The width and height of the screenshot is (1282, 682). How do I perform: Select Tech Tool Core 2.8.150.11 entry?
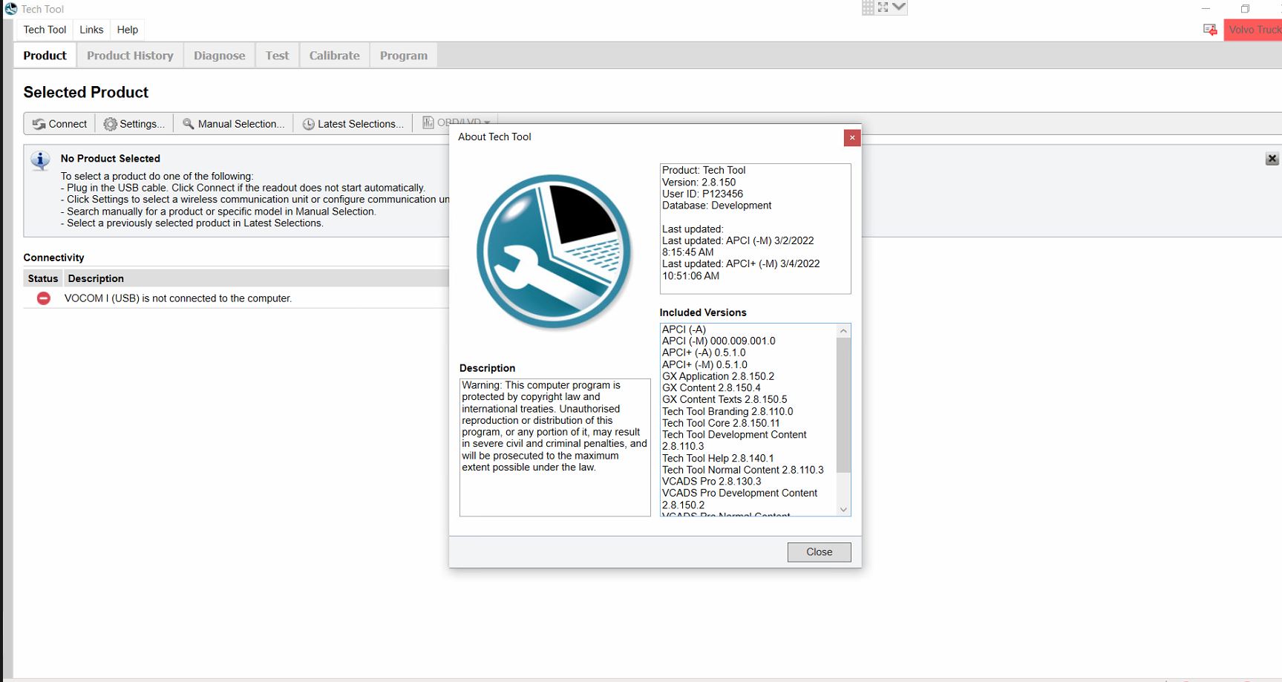pyautogui.click(x=721, y=423)
